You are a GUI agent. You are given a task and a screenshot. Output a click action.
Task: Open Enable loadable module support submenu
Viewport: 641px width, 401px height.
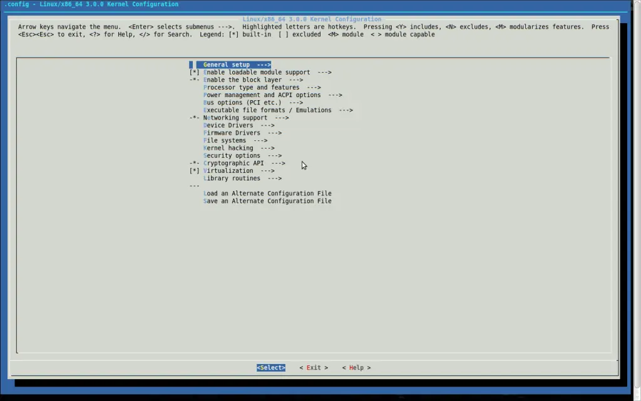point(267,73)
